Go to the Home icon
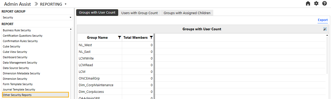Image resolution: width=331 pixels, height=99 pixels. (308, 4)
